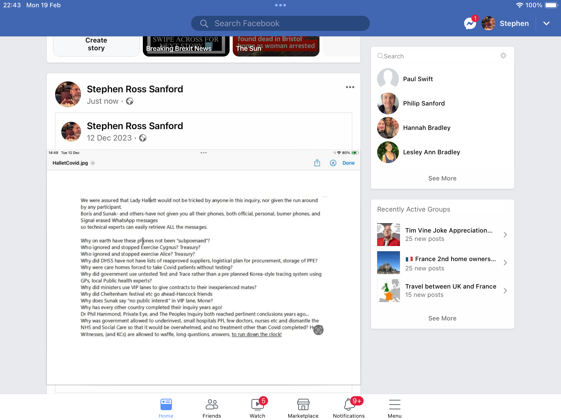Open Marketplace tab
The height and width of the screenshot is (420, 561).
303,408
